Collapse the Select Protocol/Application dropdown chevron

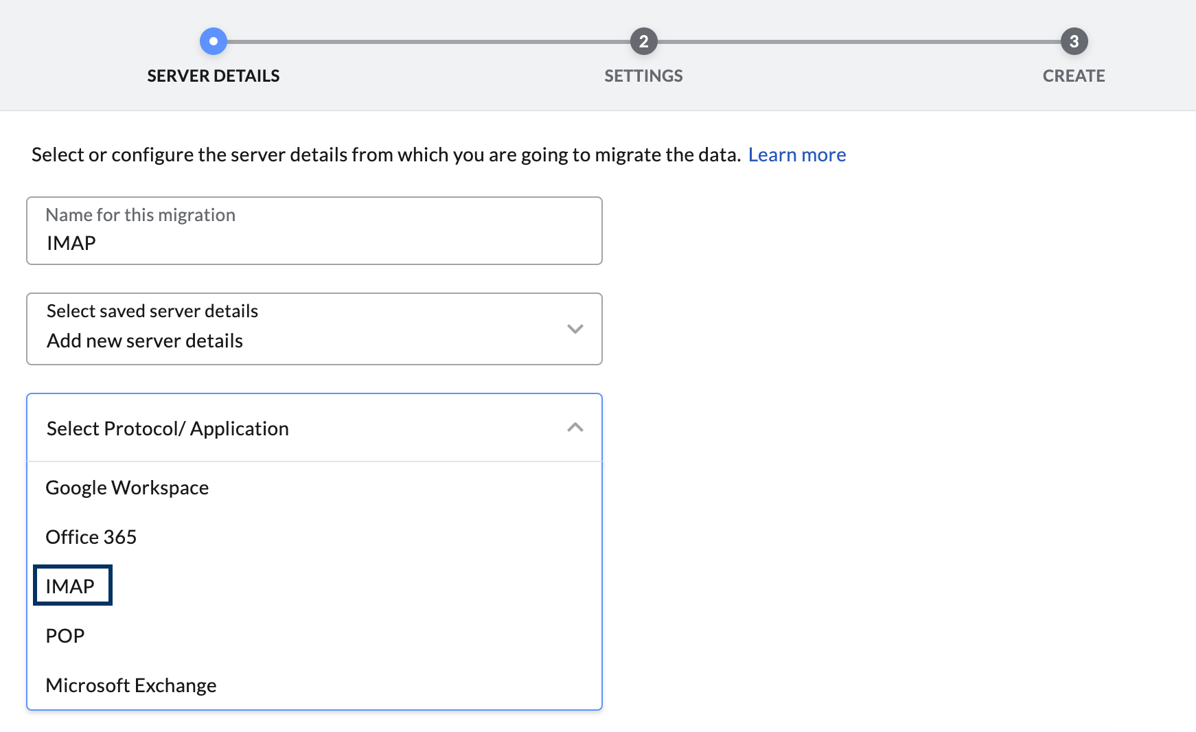point(575,427)
